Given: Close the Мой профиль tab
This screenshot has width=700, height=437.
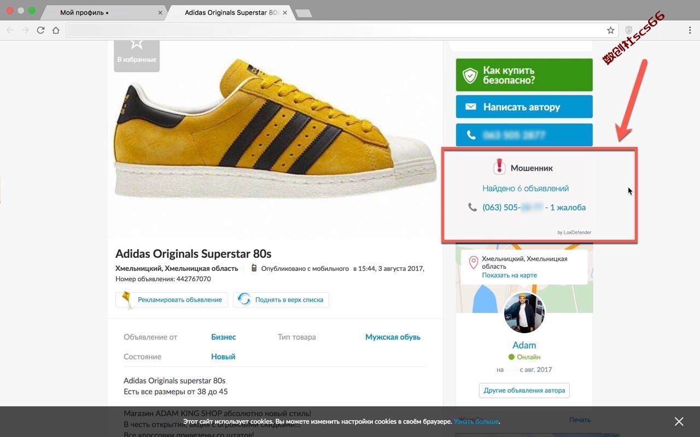Looking at the screenshot, I should tap(160, 13).
